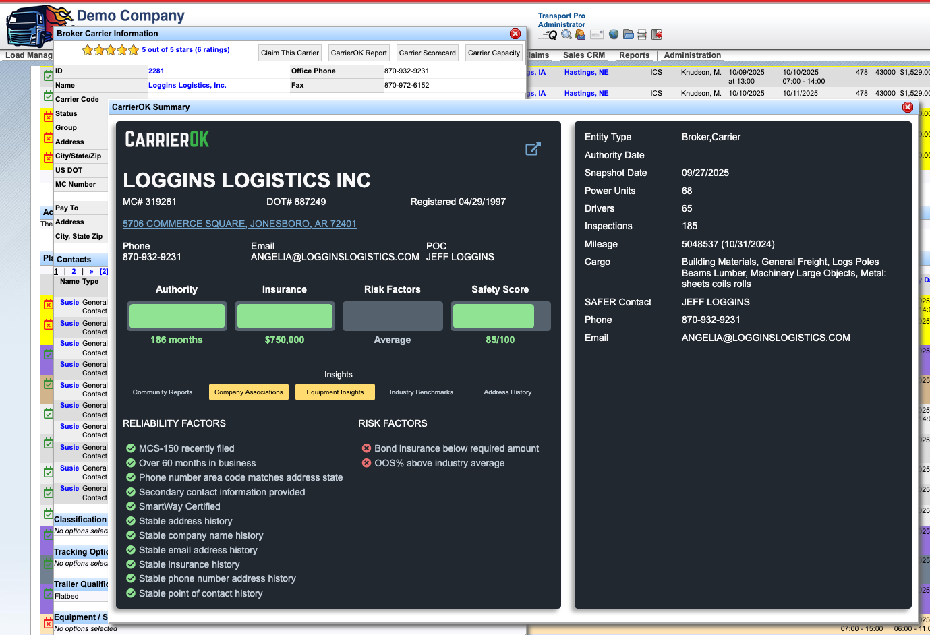This screenshot has width=930, height=635.
Task: Open the users people icon in toolbar
Action: (579, 34)
